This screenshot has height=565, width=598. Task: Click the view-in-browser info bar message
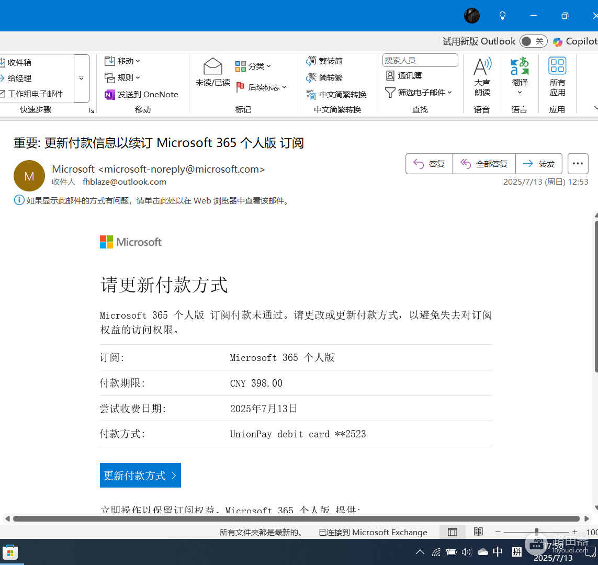(x=153, y=200)
